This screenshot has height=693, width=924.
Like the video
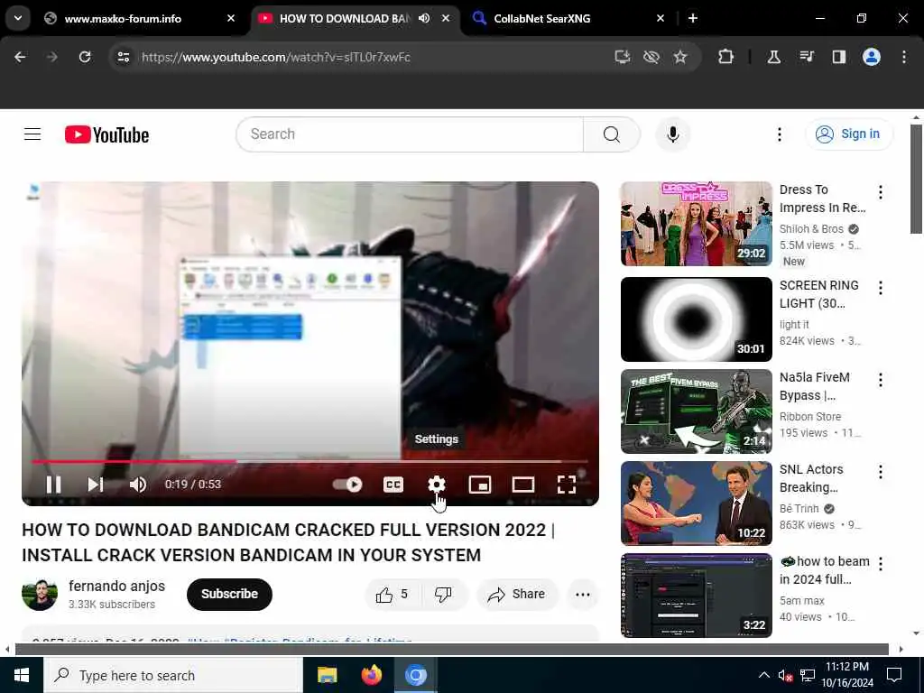pyautogui.click(x=393, y=594)
